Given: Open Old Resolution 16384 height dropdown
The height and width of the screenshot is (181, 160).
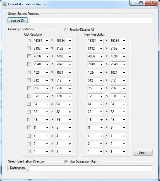Looking at the screenshot, I should click(x=64, y=41).
